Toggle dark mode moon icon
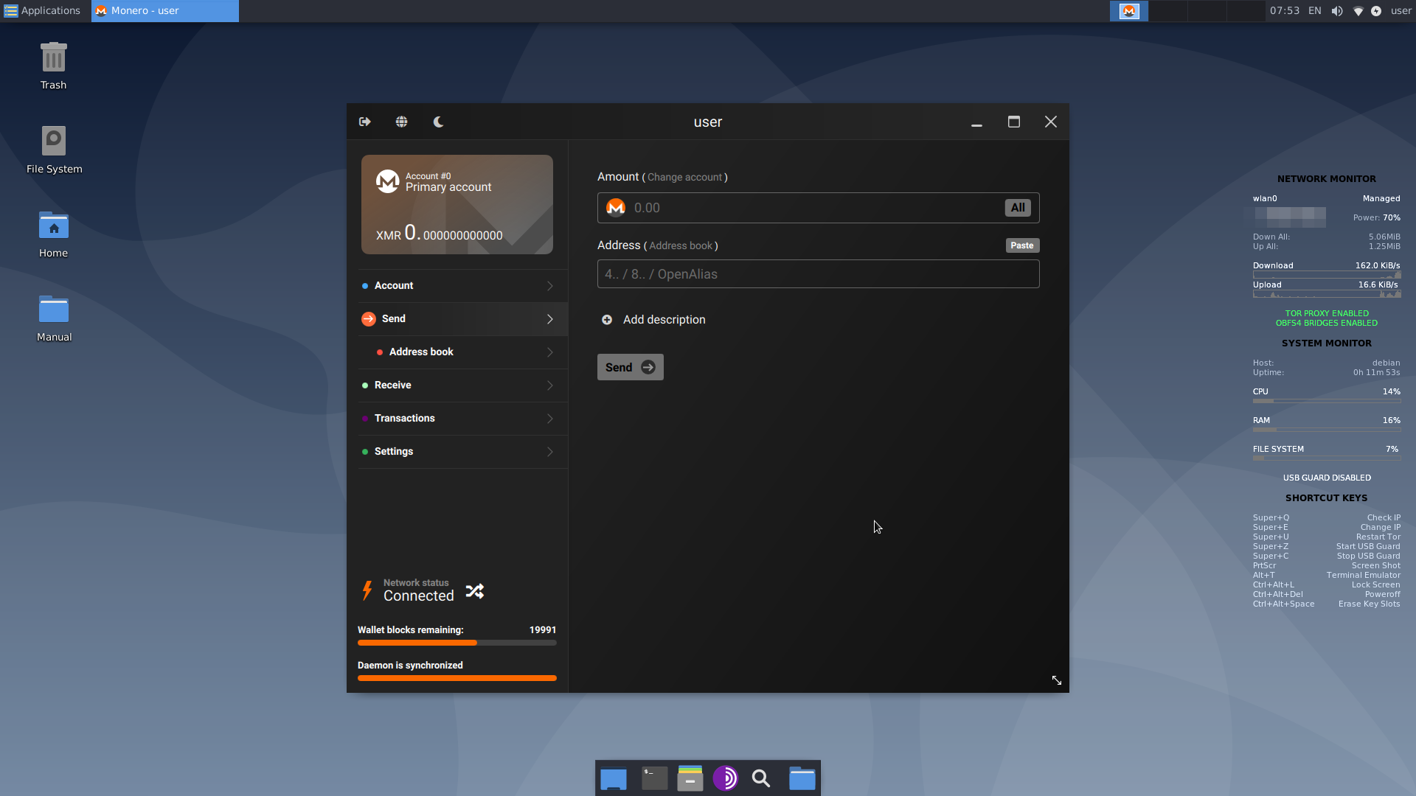 click(438, 122)
